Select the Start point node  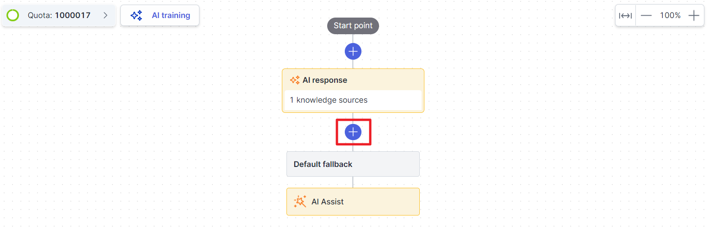353,25
